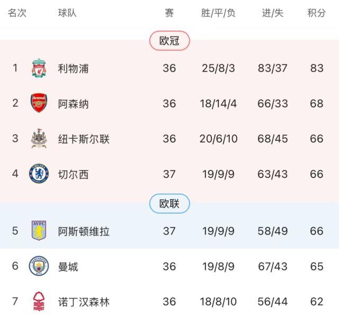Viewport: 339px width, 321px height.
Task: Click the Arsenal club crest icon
Action: (39, 103)
